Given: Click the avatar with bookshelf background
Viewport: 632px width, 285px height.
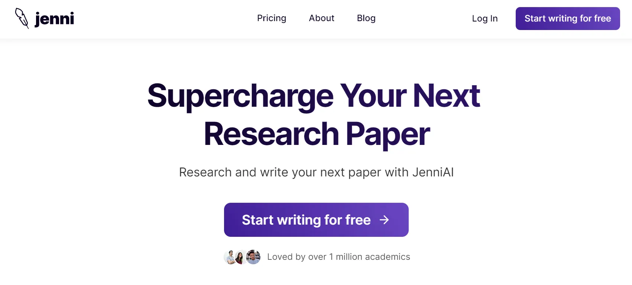Looking at the screenshot, I should click(x=253, y=257).
